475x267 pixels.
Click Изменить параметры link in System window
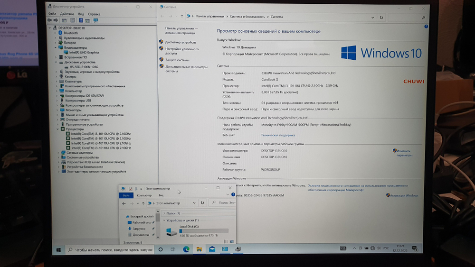pos(404,153)
